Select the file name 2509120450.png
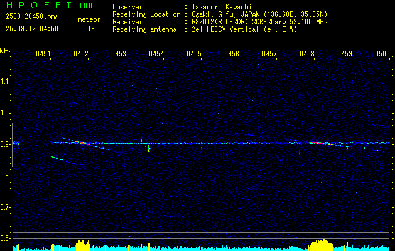395x251 pixels. (32, 17)
